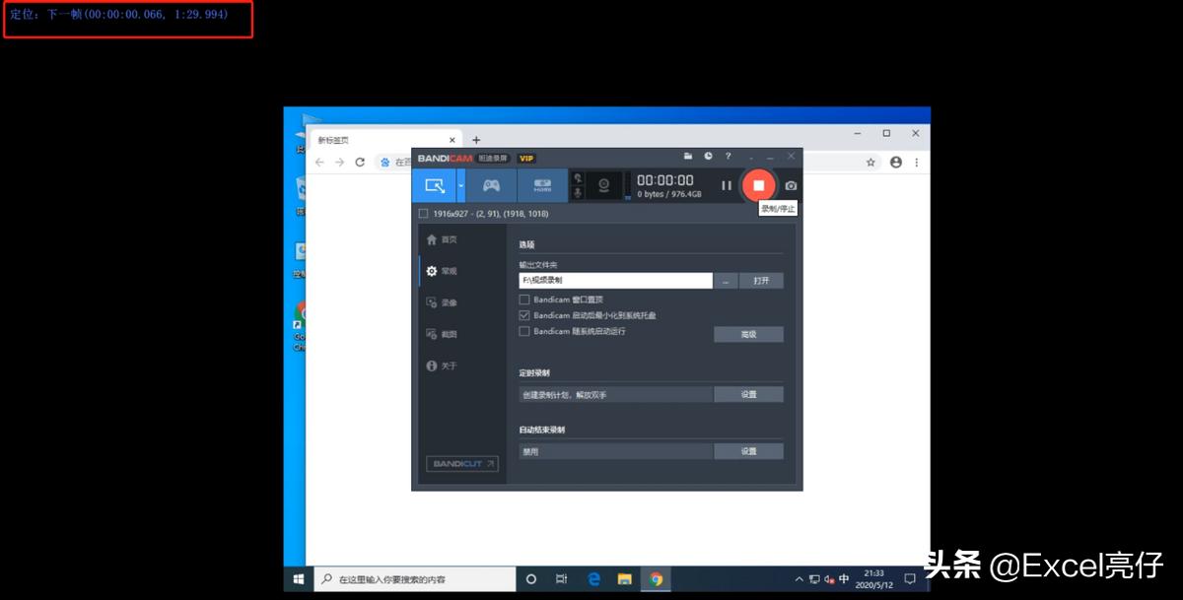Open the Bandicam help question mark
1183x600 pixels.
pos(729,157)
